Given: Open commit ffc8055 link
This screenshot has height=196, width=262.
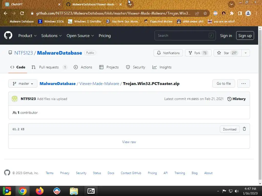Looking at the screenshot, I should coord(193,99).
